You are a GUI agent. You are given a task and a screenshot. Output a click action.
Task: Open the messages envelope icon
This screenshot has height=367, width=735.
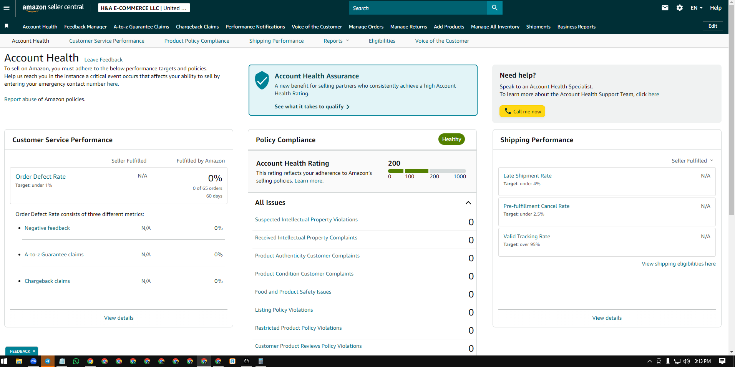(x=665, y=8)
